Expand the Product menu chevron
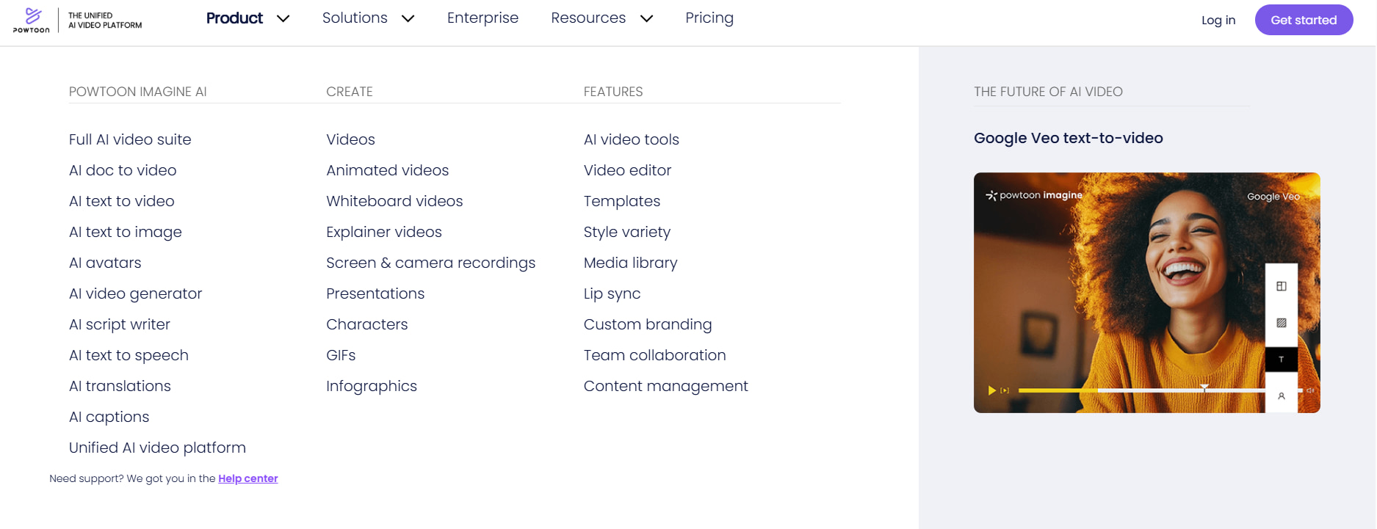 [283, 19]
